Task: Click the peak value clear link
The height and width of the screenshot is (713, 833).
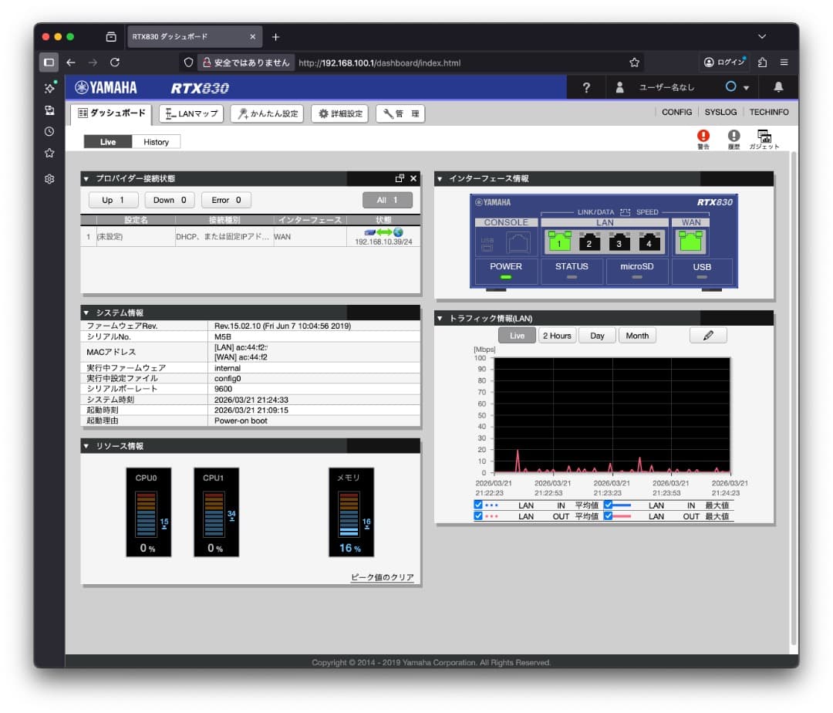Action: pos(382,577)
